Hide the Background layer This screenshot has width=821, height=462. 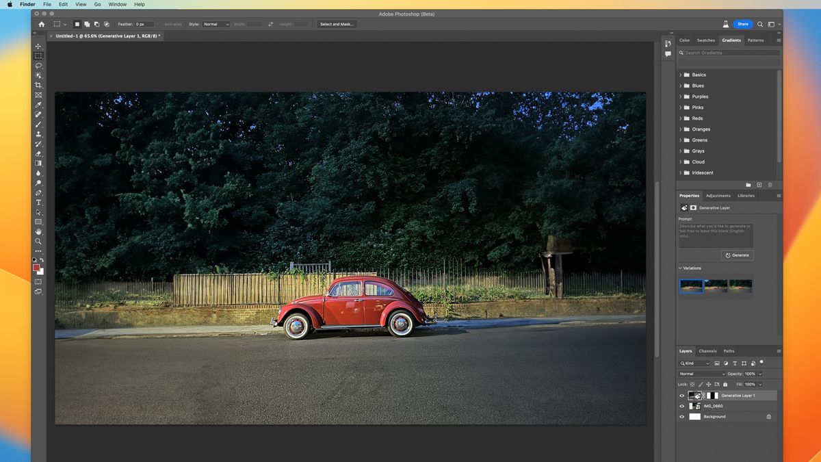pyautogui.click(x=681, y=416)
